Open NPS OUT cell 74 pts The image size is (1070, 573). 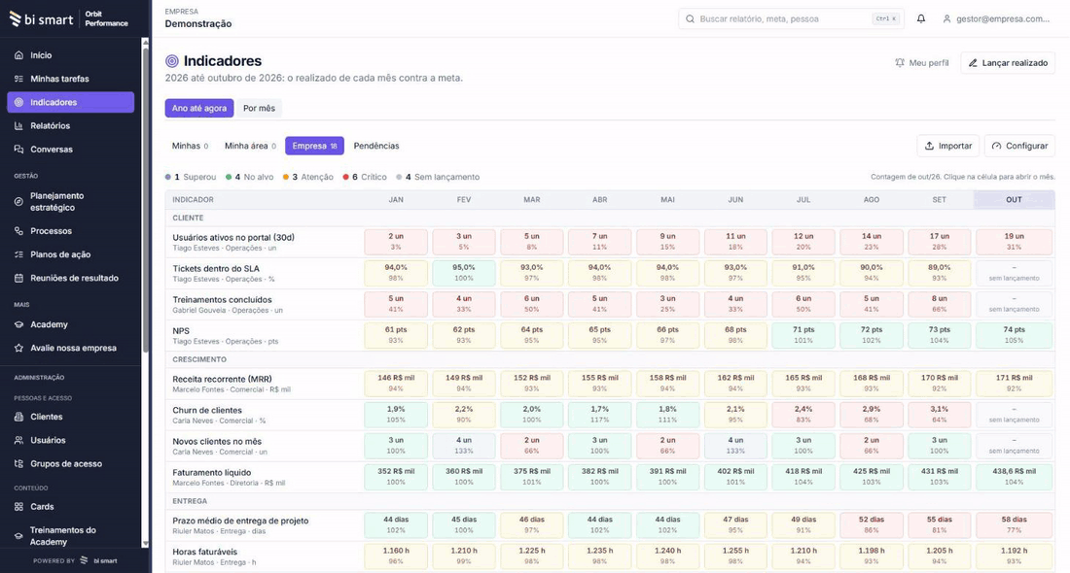(x=1014, y=335)
